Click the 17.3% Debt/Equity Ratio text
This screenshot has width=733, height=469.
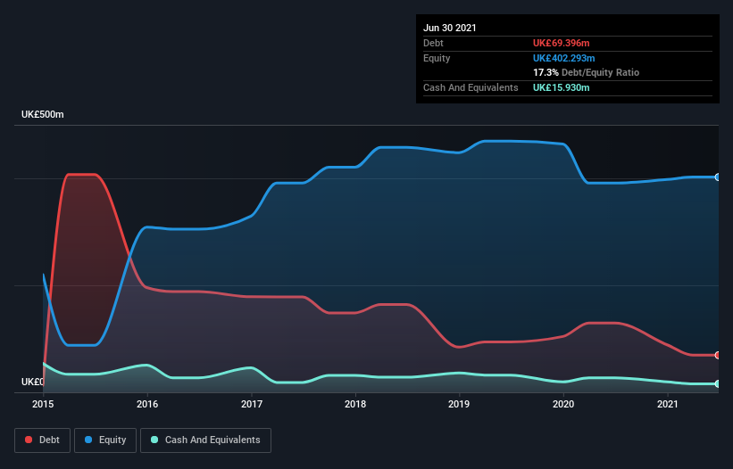point(587,72)
